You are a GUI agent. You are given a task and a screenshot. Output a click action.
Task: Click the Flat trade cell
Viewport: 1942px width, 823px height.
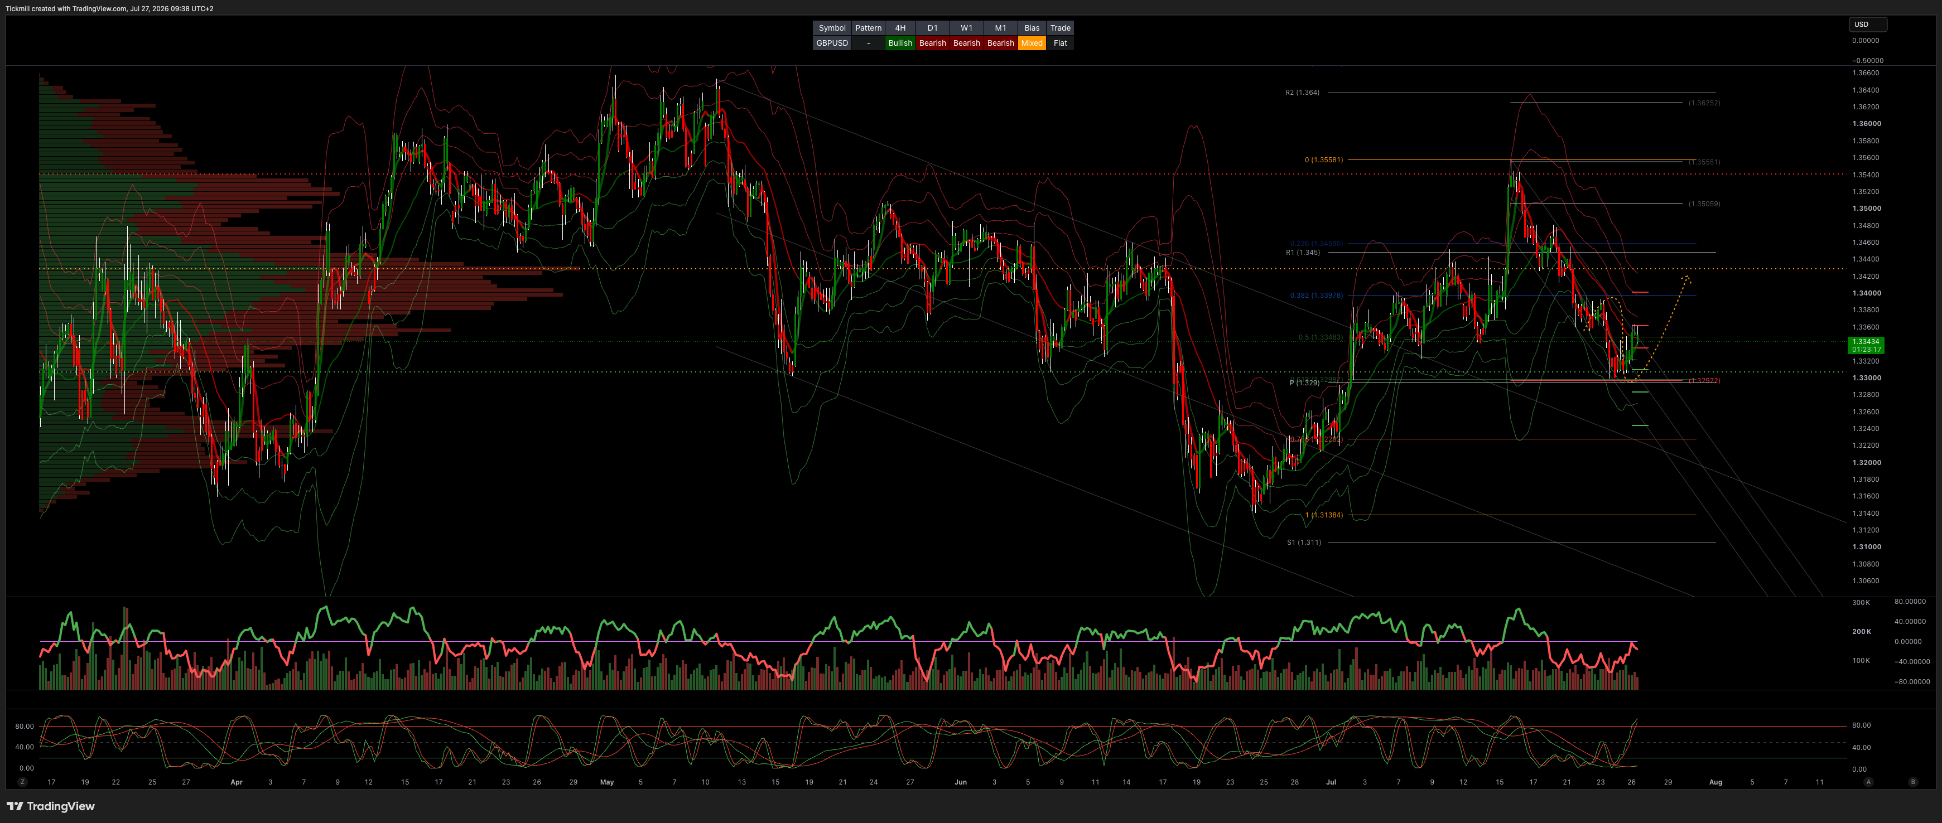(x=1060, y=43)
